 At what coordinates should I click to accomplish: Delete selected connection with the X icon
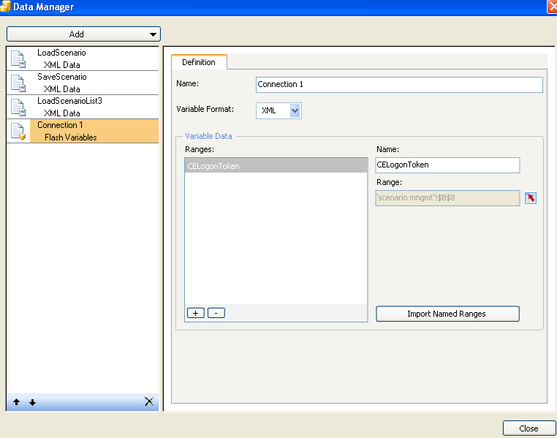point(148,401)
